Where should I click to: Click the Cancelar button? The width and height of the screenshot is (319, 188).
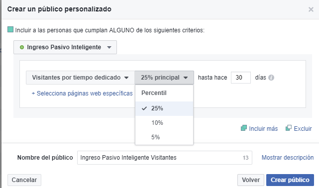click(x=24, y=180)
